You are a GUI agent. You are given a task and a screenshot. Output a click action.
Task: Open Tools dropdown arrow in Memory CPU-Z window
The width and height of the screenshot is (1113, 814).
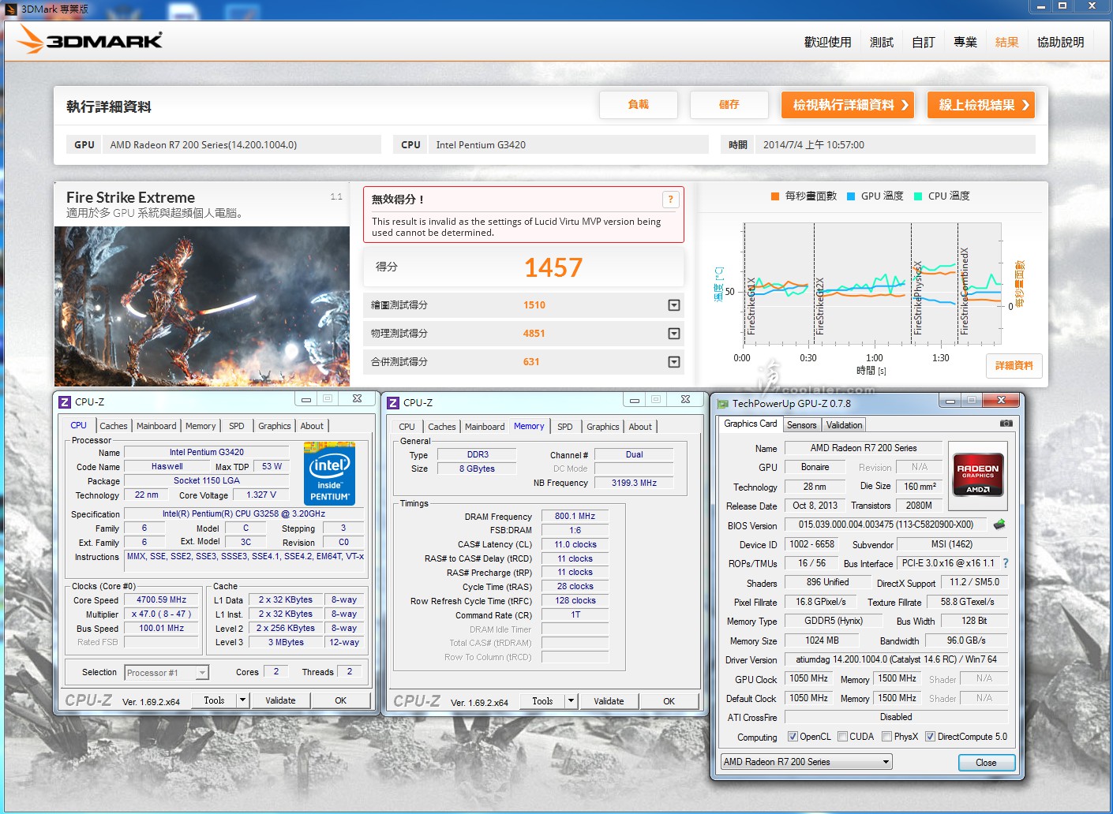click(x=571, y=701)
